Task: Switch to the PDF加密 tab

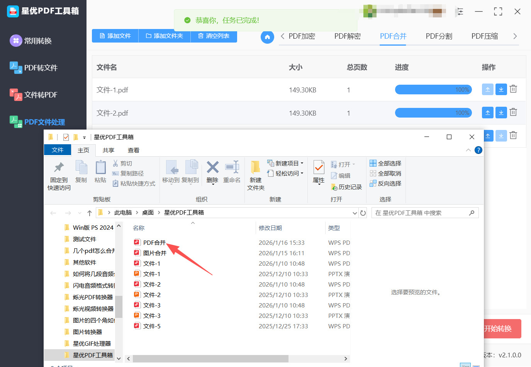Action: coord(302,36)
